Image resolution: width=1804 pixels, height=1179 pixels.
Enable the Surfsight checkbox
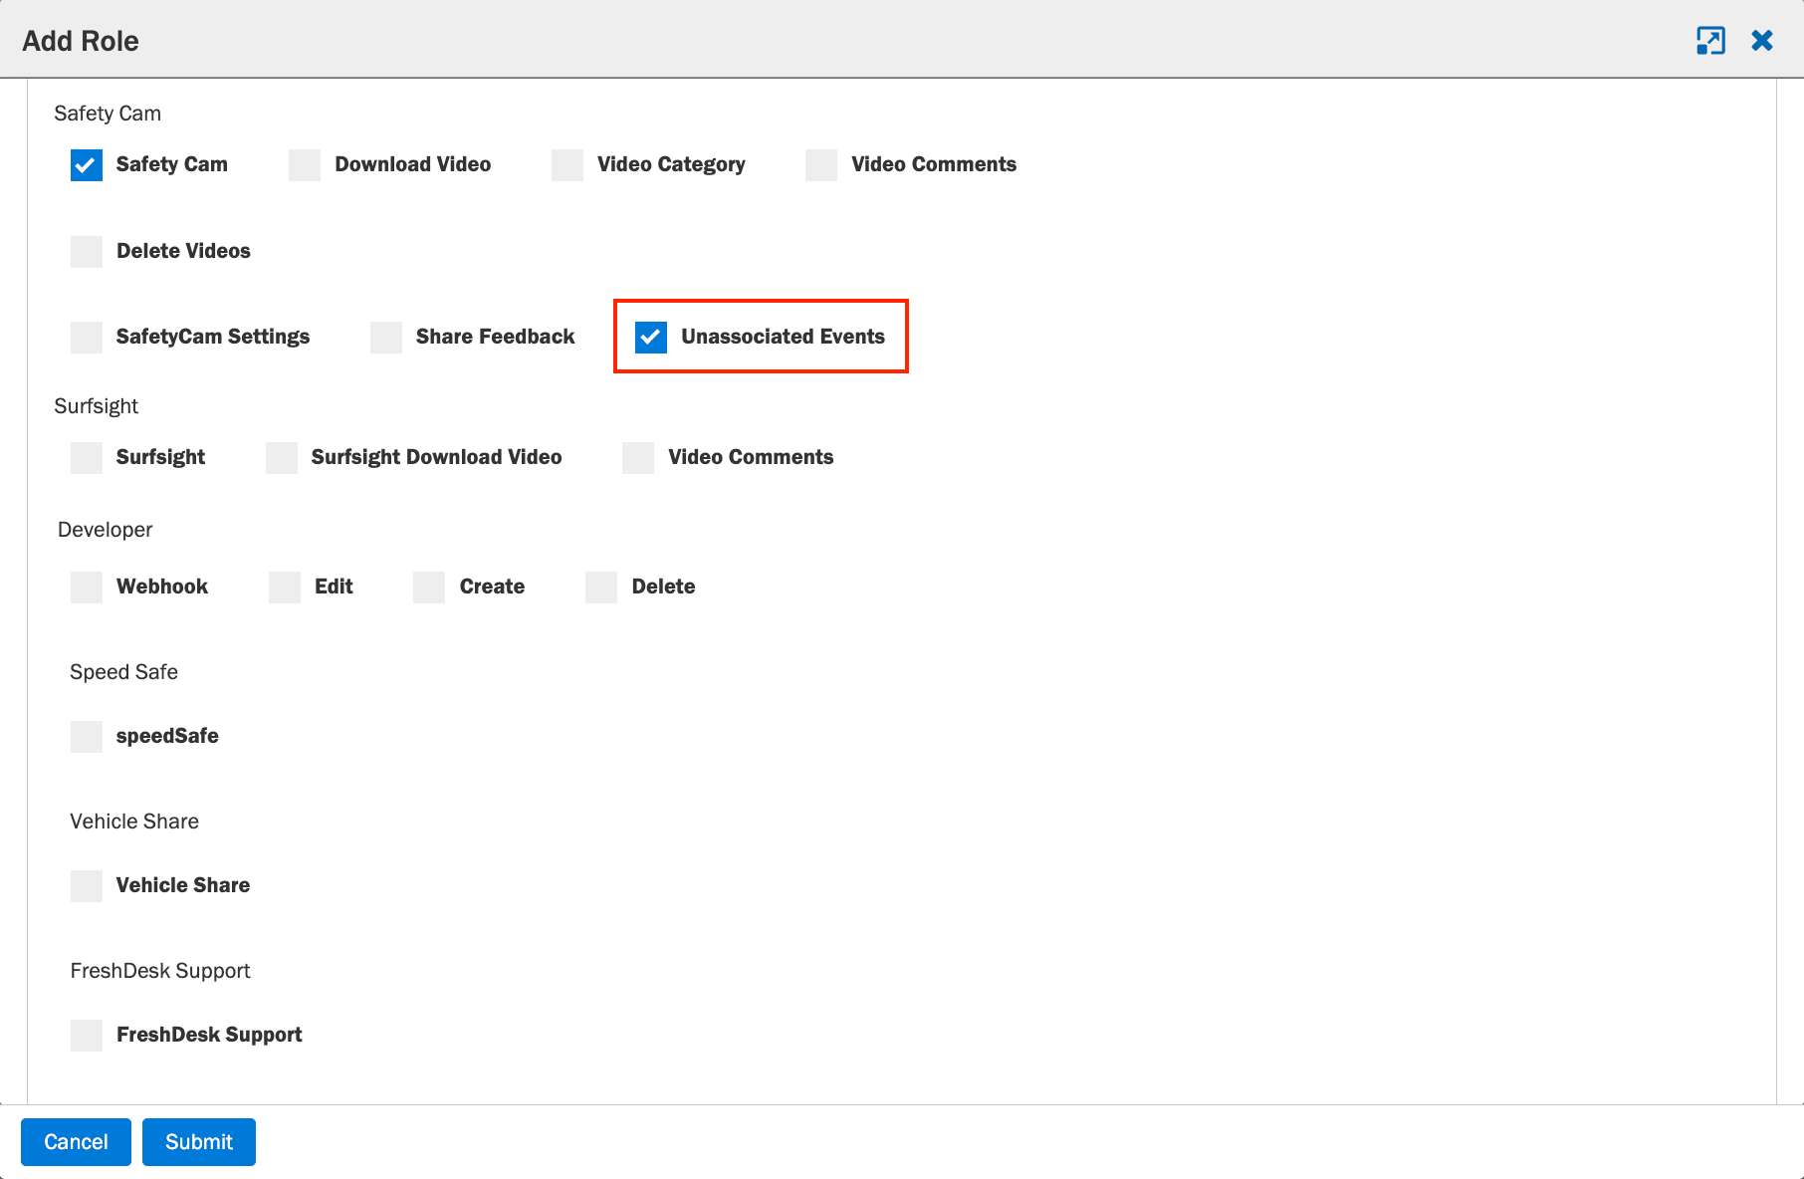pyautogui.click(x=87, y=458)
